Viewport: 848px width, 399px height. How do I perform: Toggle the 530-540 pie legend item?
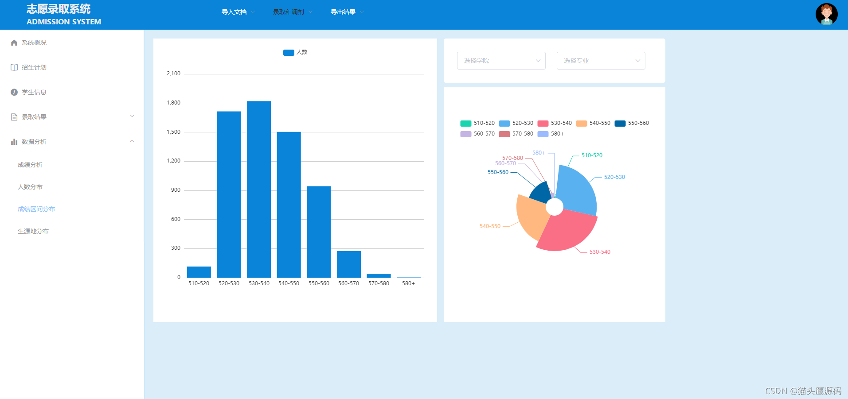pyautogui.click(x=555, y=123)
